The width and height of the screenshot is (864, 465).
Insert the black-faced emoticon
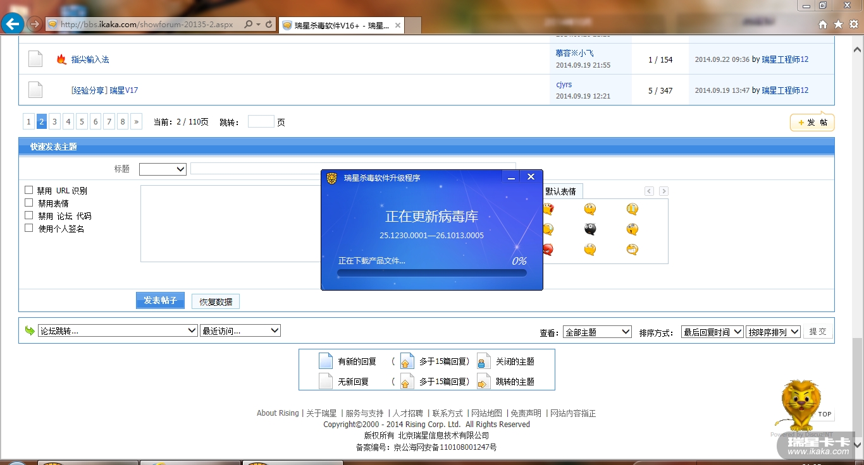[590, 229]
